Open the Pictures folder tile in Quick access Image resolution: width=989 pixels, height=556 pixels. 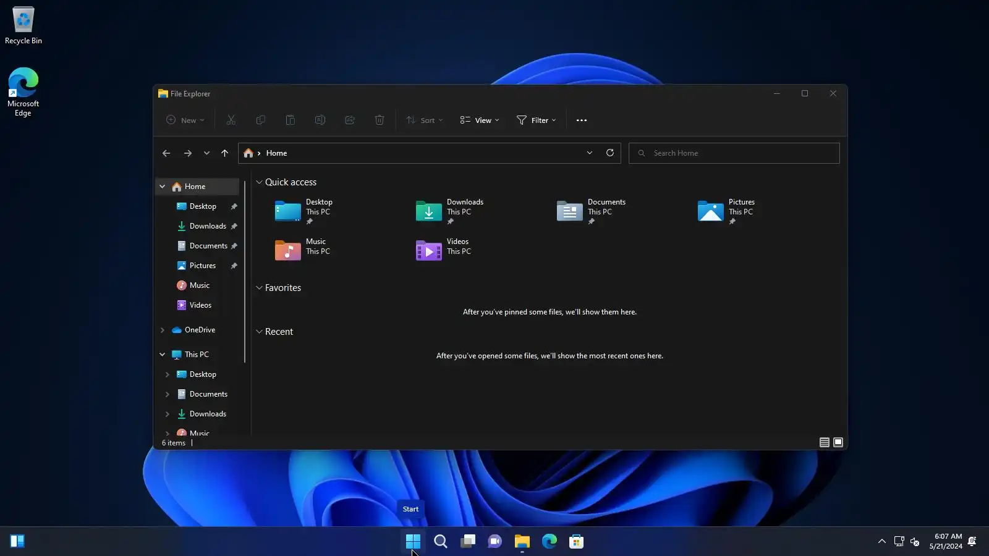(x=726, y=211)
